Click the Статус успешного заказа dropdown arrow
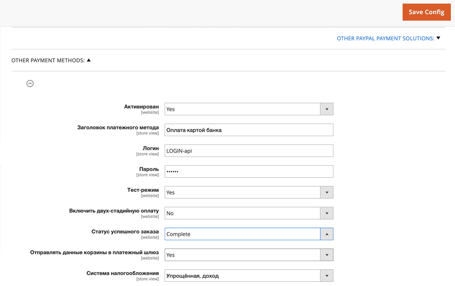Screen dimensions: 455x286 327,234
